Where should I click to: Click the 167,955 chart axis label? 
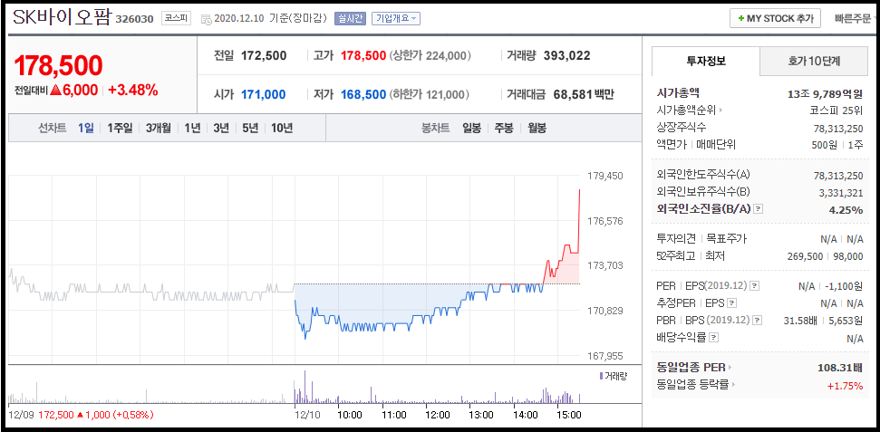pyautogui.click(x=605, y=355)
